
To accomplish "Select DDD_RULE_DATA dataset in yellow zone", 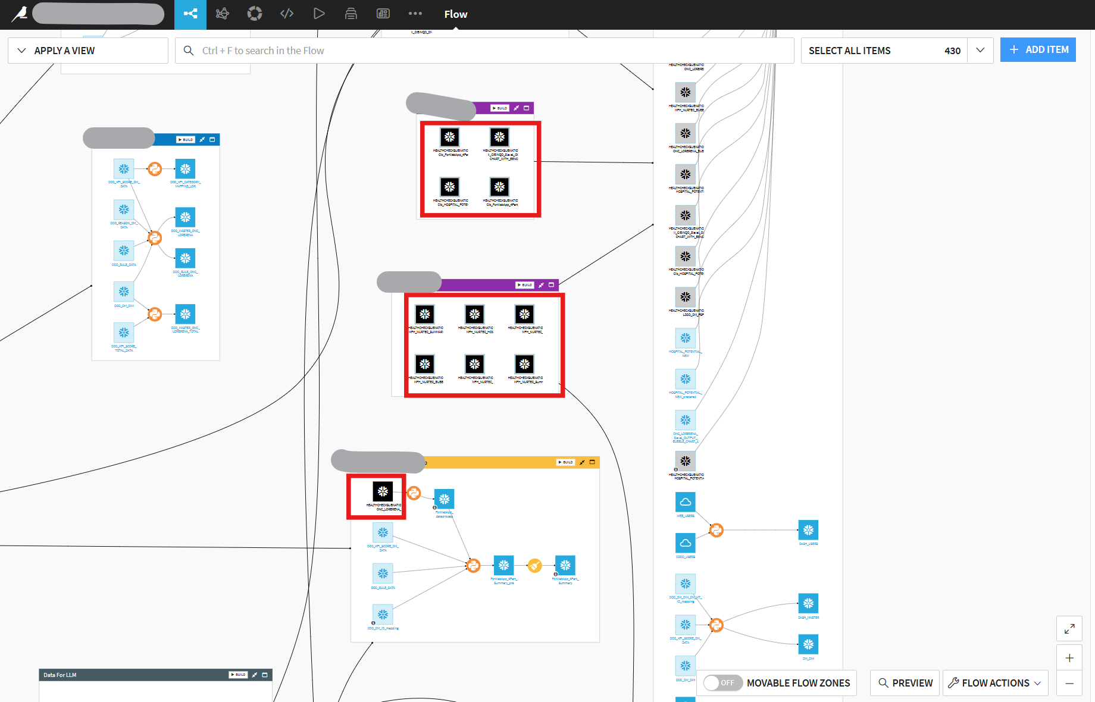I will click(383, 573).
